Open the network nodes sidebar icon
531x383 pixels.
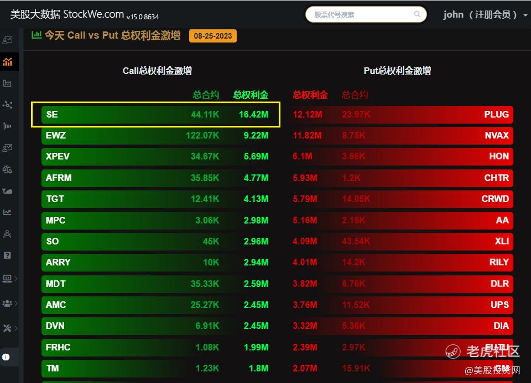click(x=7, y=105)
